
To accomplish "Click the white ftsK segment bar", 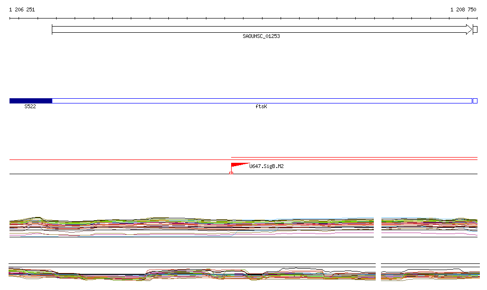I will tap(262, 101).
